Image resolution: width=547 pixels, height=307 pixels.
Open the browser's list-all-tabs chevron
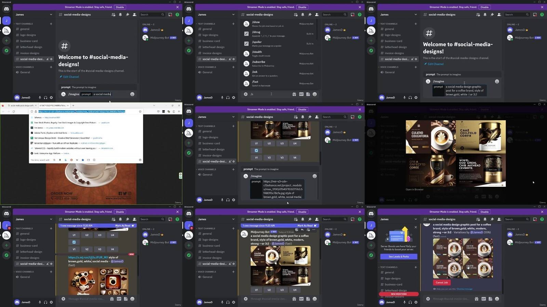[x=154, y=106]
